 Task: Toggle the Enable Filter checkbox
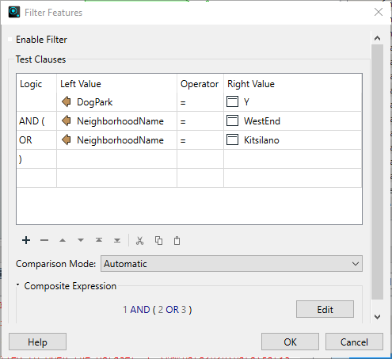10,40
